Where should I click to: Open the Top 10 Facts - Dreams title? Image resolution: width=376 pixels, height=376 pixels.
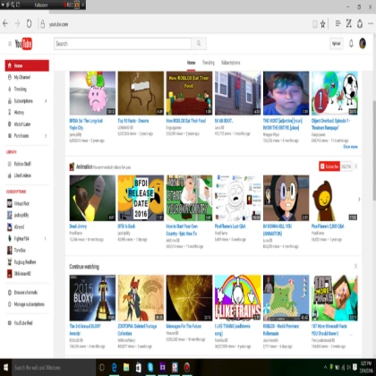tap(133, 121)
